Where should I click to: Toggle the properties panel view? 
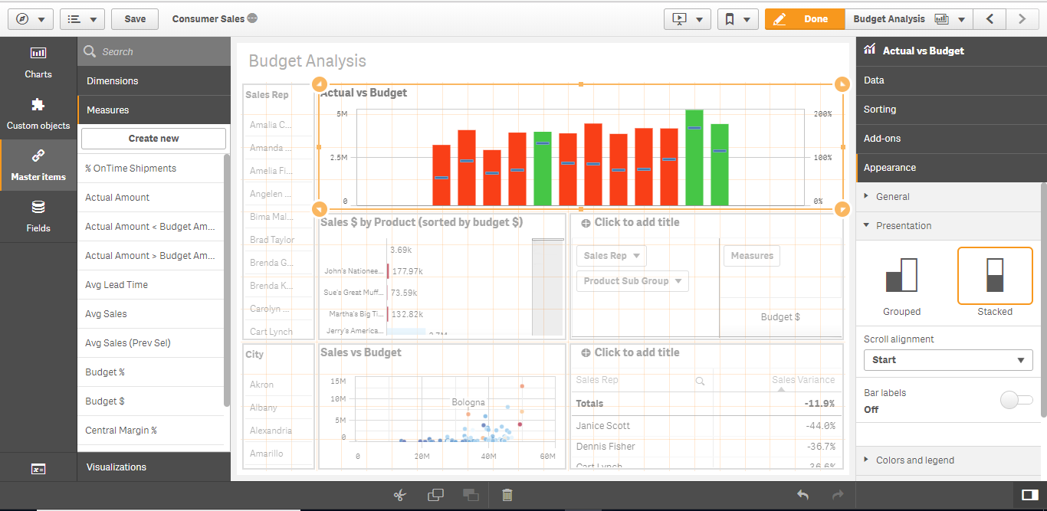click(1030, 495)
